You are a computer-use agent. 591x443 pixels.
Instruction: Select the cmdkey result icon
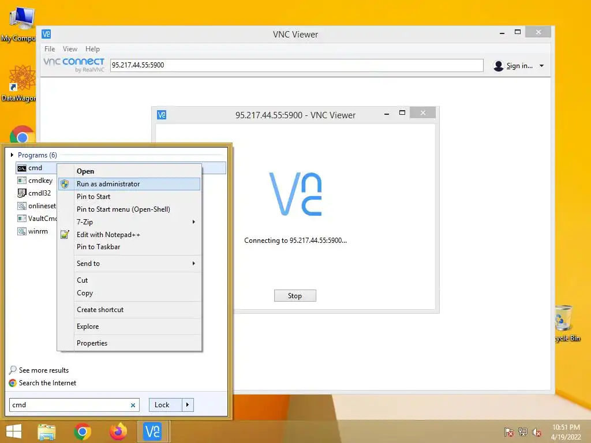click(x=22, y=181)
